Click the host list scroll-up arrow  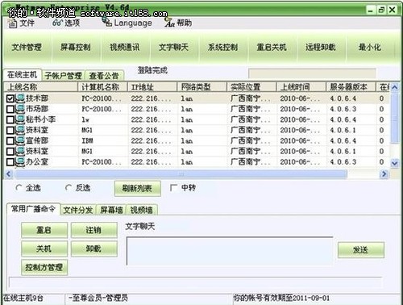coord(394,87)
